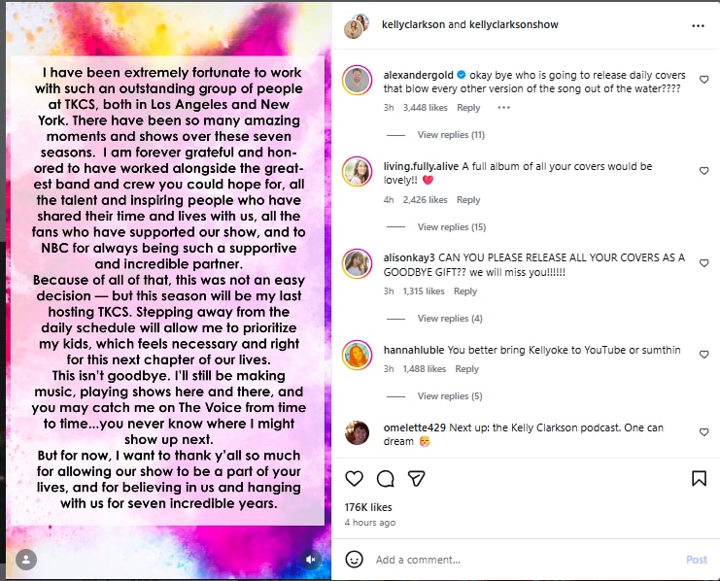Share the post with the paper plane icon

(x=416, y=478)
